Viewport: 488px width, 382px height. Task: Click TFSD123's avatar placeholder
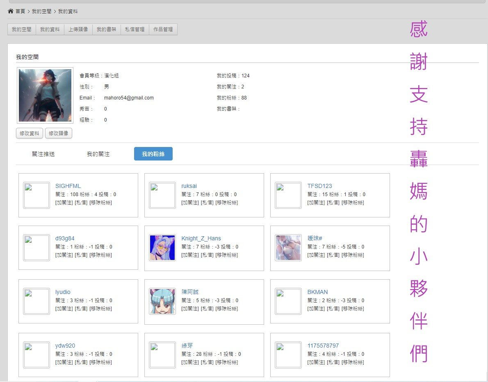[x=289, y=195]
